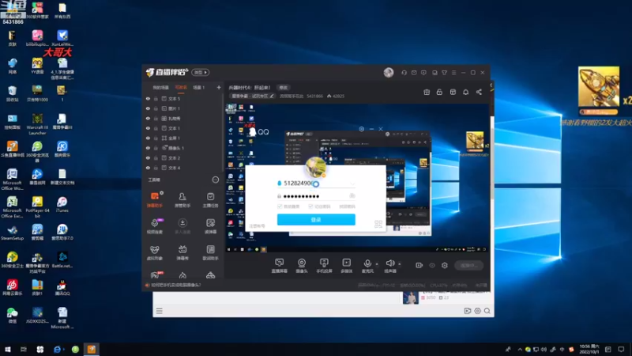The height and width of the screenshot is (356, 632).
Task: Toggle visibility of 文本 5 layer
Action: 148,98
